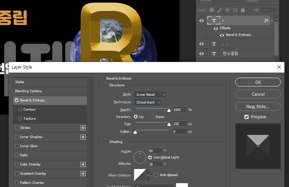Enable the Satin checkbox
The image size is (289, 187).
coord(17,155)
